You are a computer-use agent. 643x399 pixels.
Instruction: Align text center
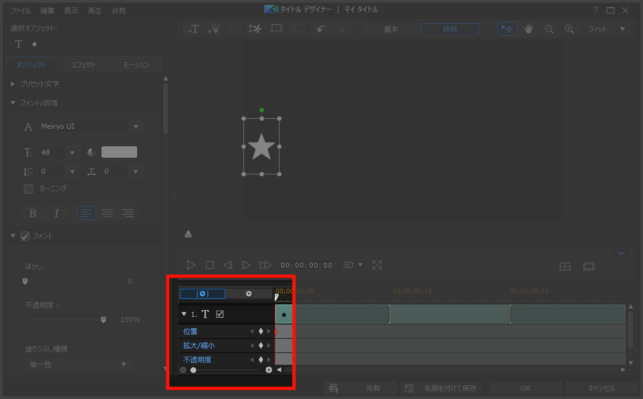[x=107, y=213]
